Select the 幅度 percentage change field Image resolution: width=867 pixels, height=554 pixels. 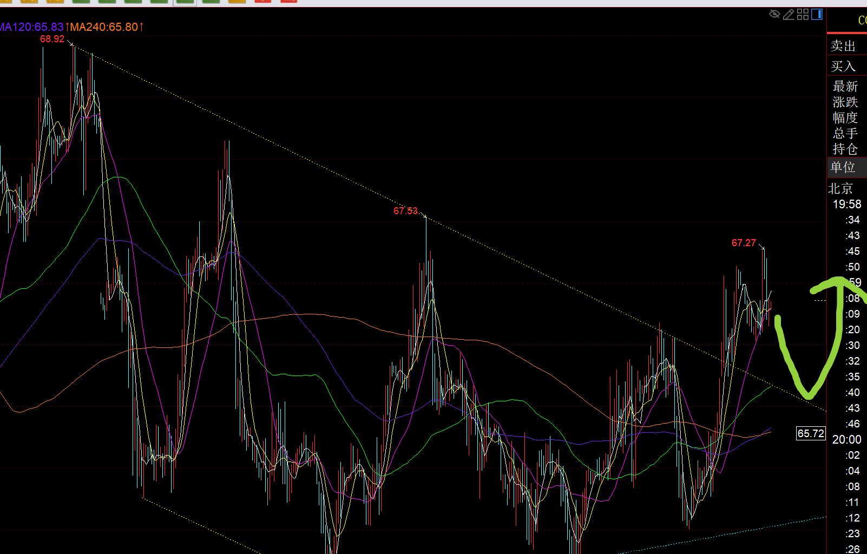click(845, 118)
